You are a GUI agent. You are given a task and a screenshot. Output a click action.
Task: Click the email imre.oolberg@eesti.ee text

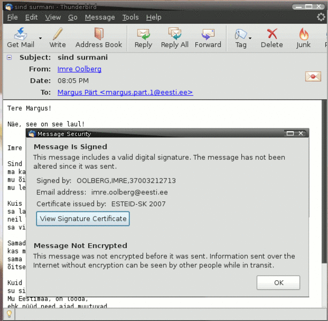tap(129, 192)
